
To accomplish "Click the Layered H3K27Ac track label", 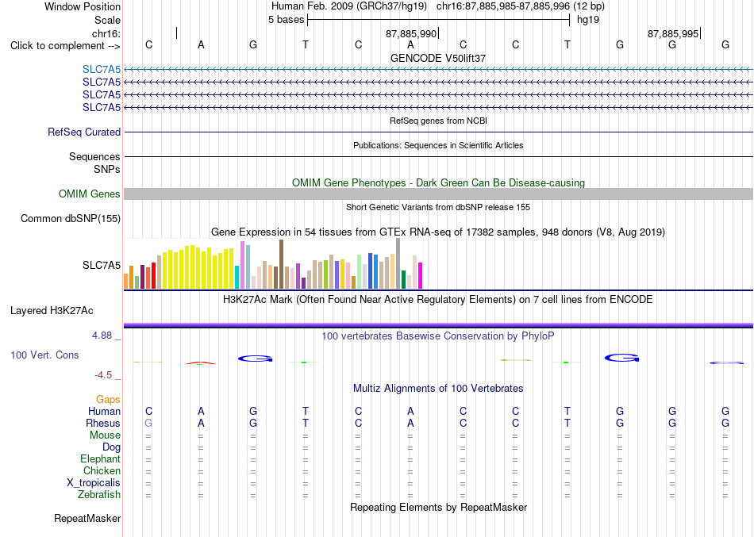I will click(x=52, y=311).
